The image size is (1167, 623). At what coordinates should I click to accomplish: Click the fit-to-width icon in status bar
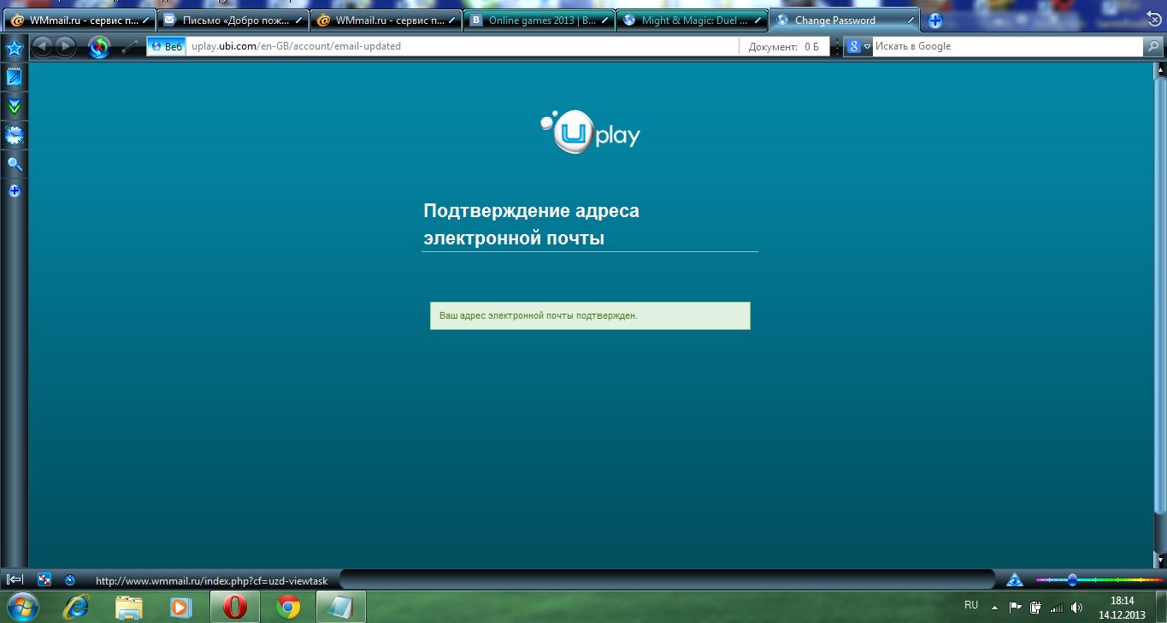click(x=44, y=579)
